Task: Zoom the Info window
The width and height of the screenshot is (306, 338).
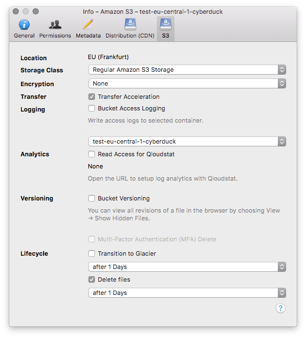Action: pyautogui.click(x=35, y=12)
